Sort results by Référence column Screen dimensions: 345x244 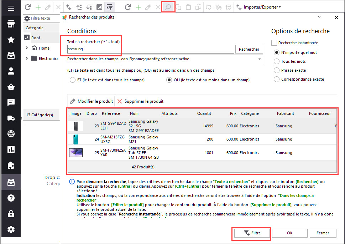point(111,113)
